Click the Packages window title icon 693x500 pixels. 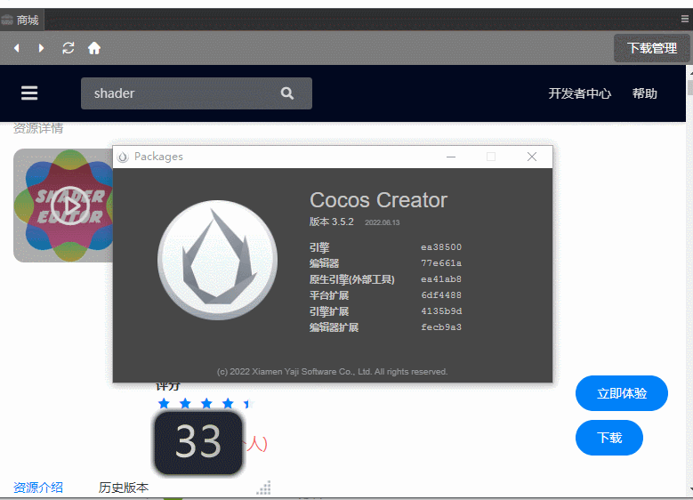pyautogui.click(x=123, y=157)
